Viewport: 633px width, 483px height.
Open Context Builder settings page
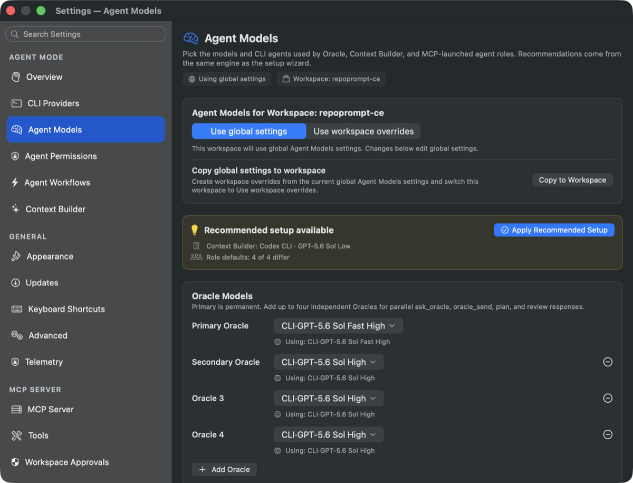pos(85,209)
